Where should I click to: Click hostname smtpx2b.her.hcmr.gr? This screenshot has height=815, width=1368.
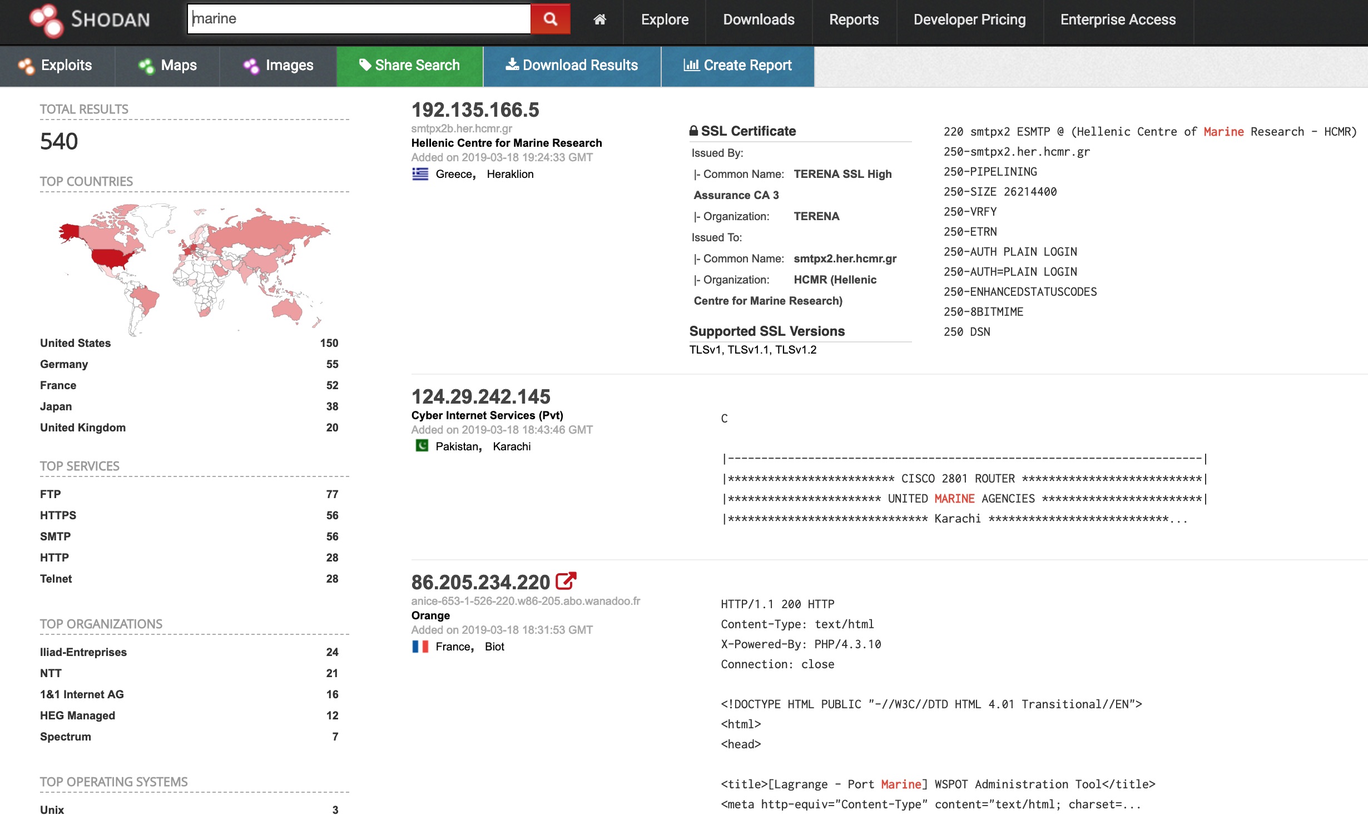(462, 128)
